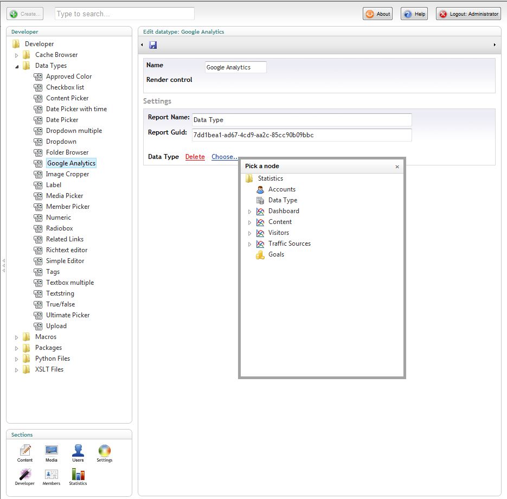Select the Member Picker datatype
This screenshot has height=499, width=507.
pos(68,207)
